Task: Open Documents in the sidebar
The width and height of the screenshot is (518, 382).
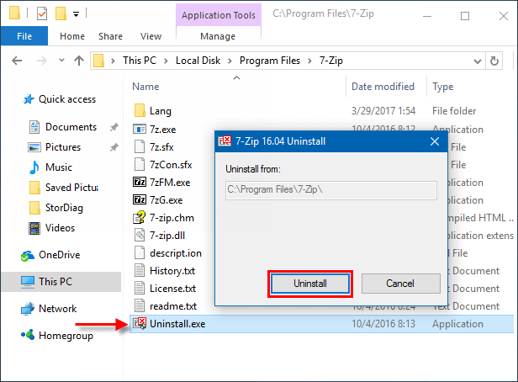Action: tap(71, 127)
